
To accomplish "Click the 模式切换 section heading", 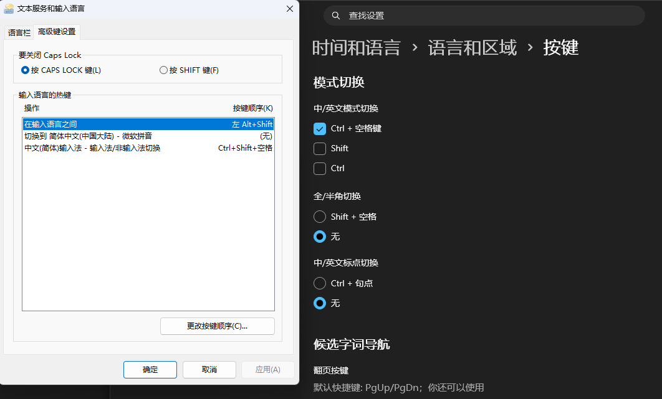I will coord(339,82).
